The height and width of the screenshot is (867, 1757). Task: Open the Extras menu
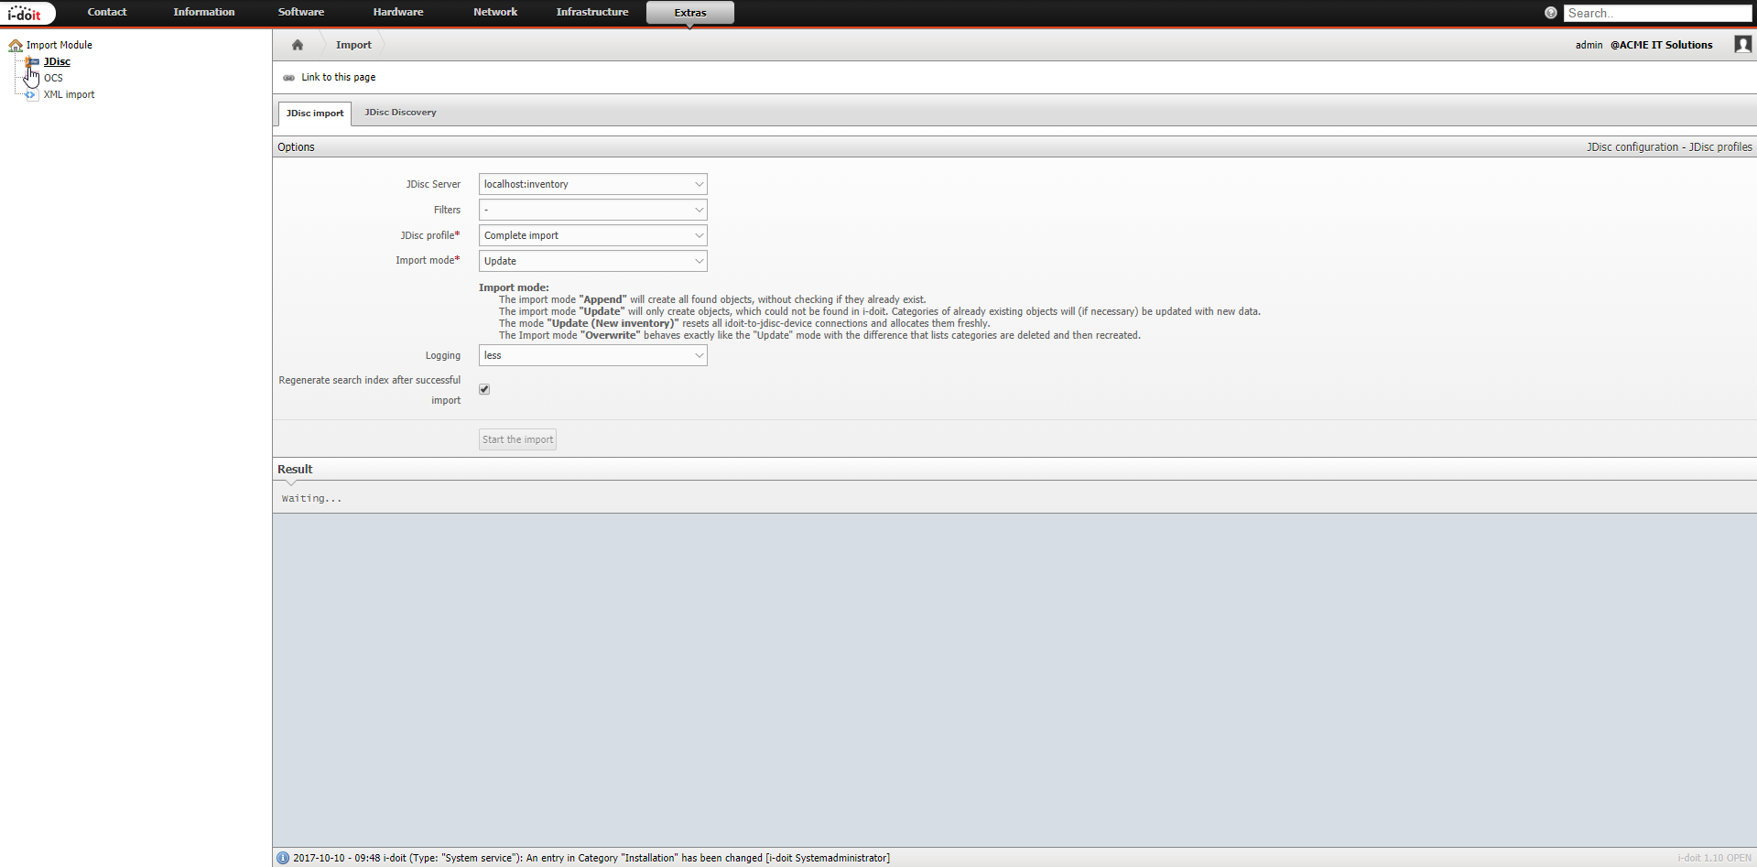pyautogui.click(x=689, y=12)
